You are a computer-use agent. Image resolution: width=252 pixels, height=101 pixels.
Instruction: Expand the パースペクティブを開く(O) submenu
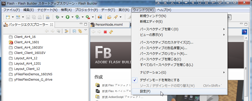point(179,29)
